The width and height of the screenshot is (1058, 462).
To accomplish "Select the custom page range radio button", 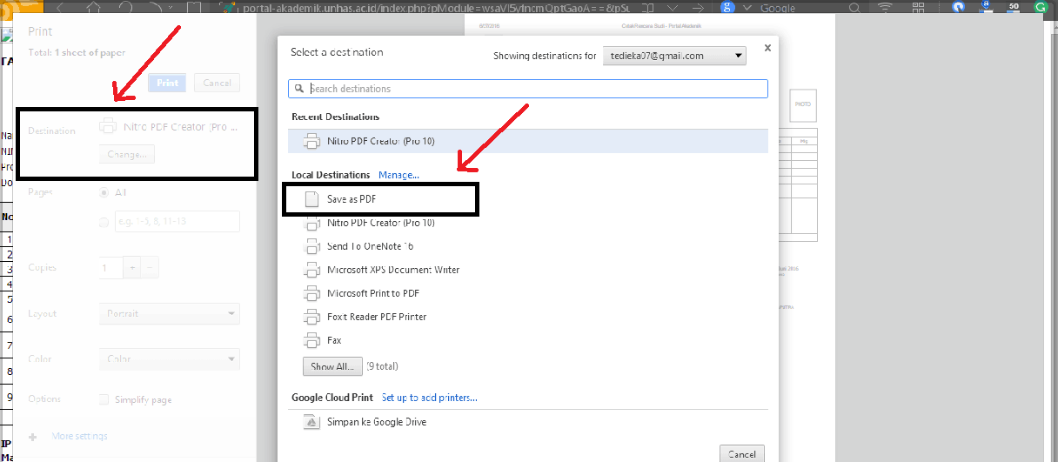I will click(104, 222).
